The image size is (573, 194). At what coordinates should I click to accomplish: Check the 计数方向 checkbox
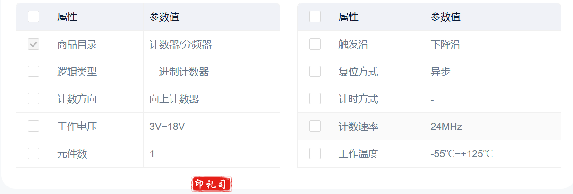(34, 99)
